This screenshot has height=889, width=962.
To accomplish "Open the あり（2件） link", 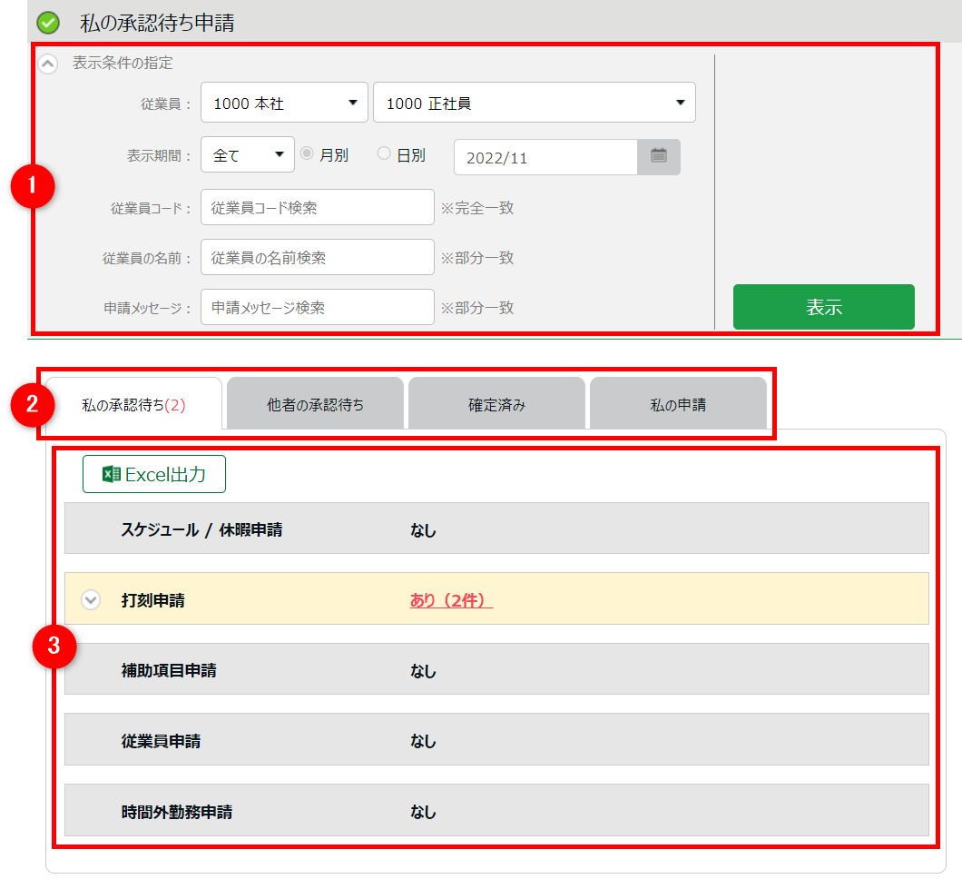I will point(451,600).
